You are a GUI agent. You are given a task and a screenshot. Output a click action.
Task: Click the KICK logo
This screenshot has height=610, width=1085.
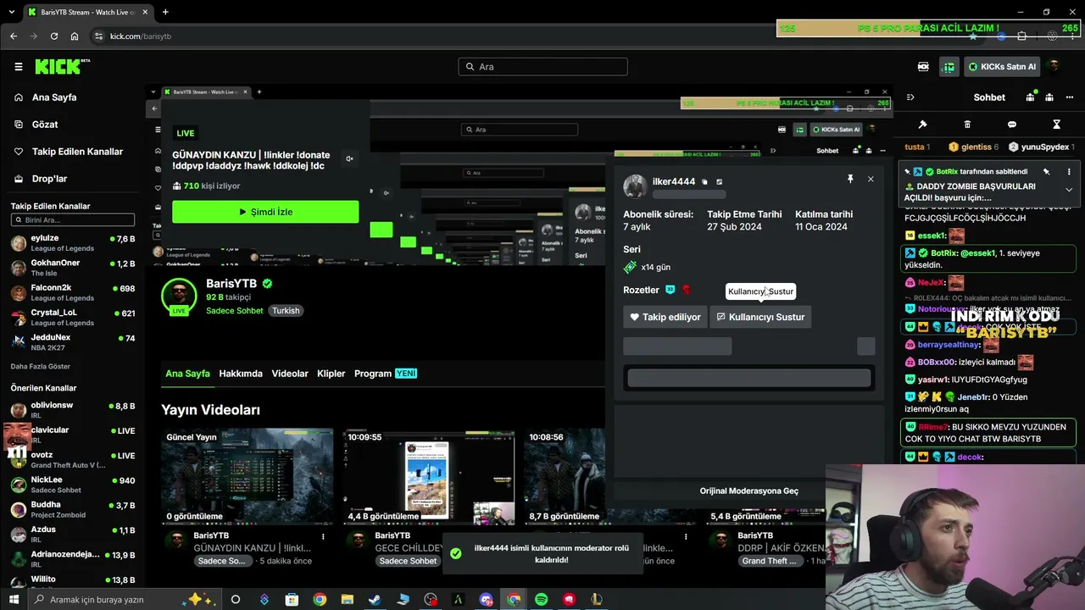point(62,67)
